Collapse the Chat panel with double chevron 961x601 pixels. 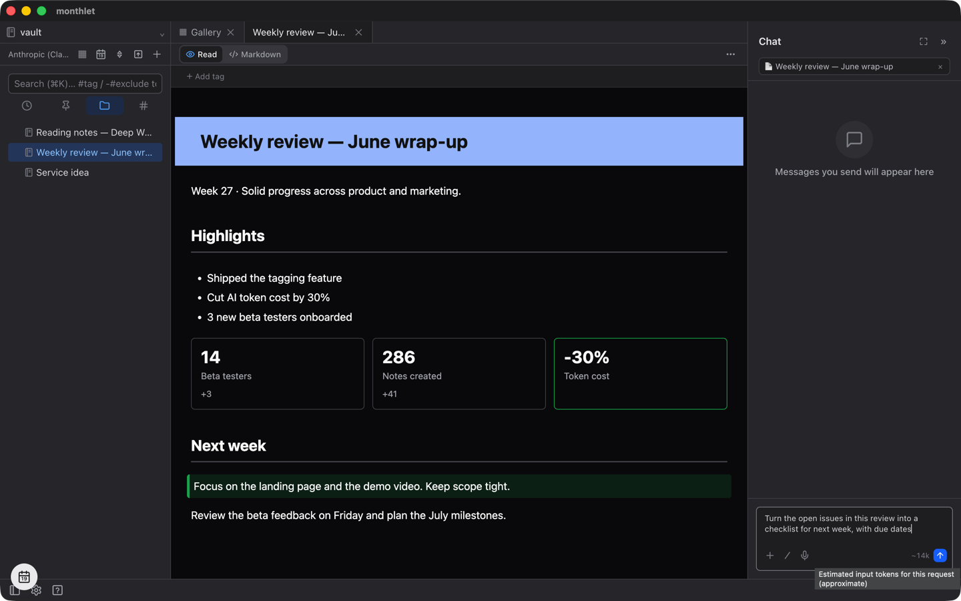pos(944,41)
